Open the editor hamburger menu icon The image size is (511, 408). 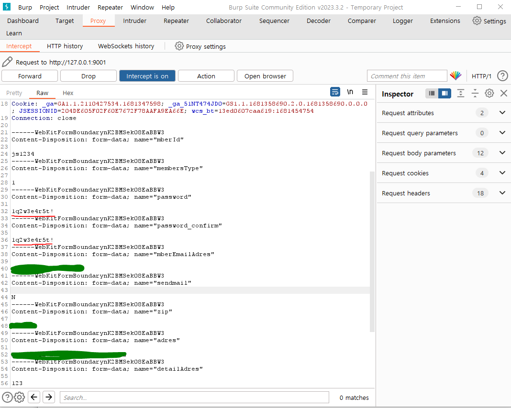(365, 92)
